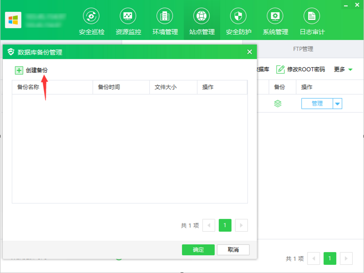Confirm with the 确定 button
The image size is (364, 273).
198,250
